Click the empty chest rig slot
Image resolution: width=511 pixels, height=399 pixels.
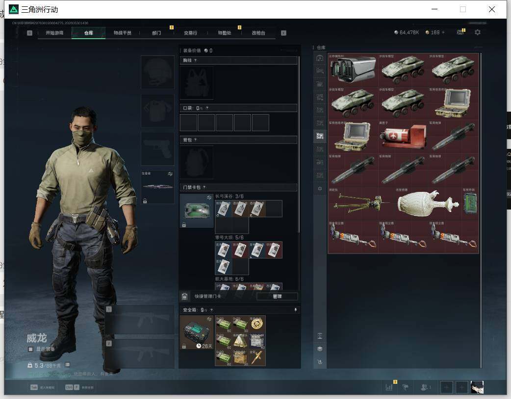(197, 83)
